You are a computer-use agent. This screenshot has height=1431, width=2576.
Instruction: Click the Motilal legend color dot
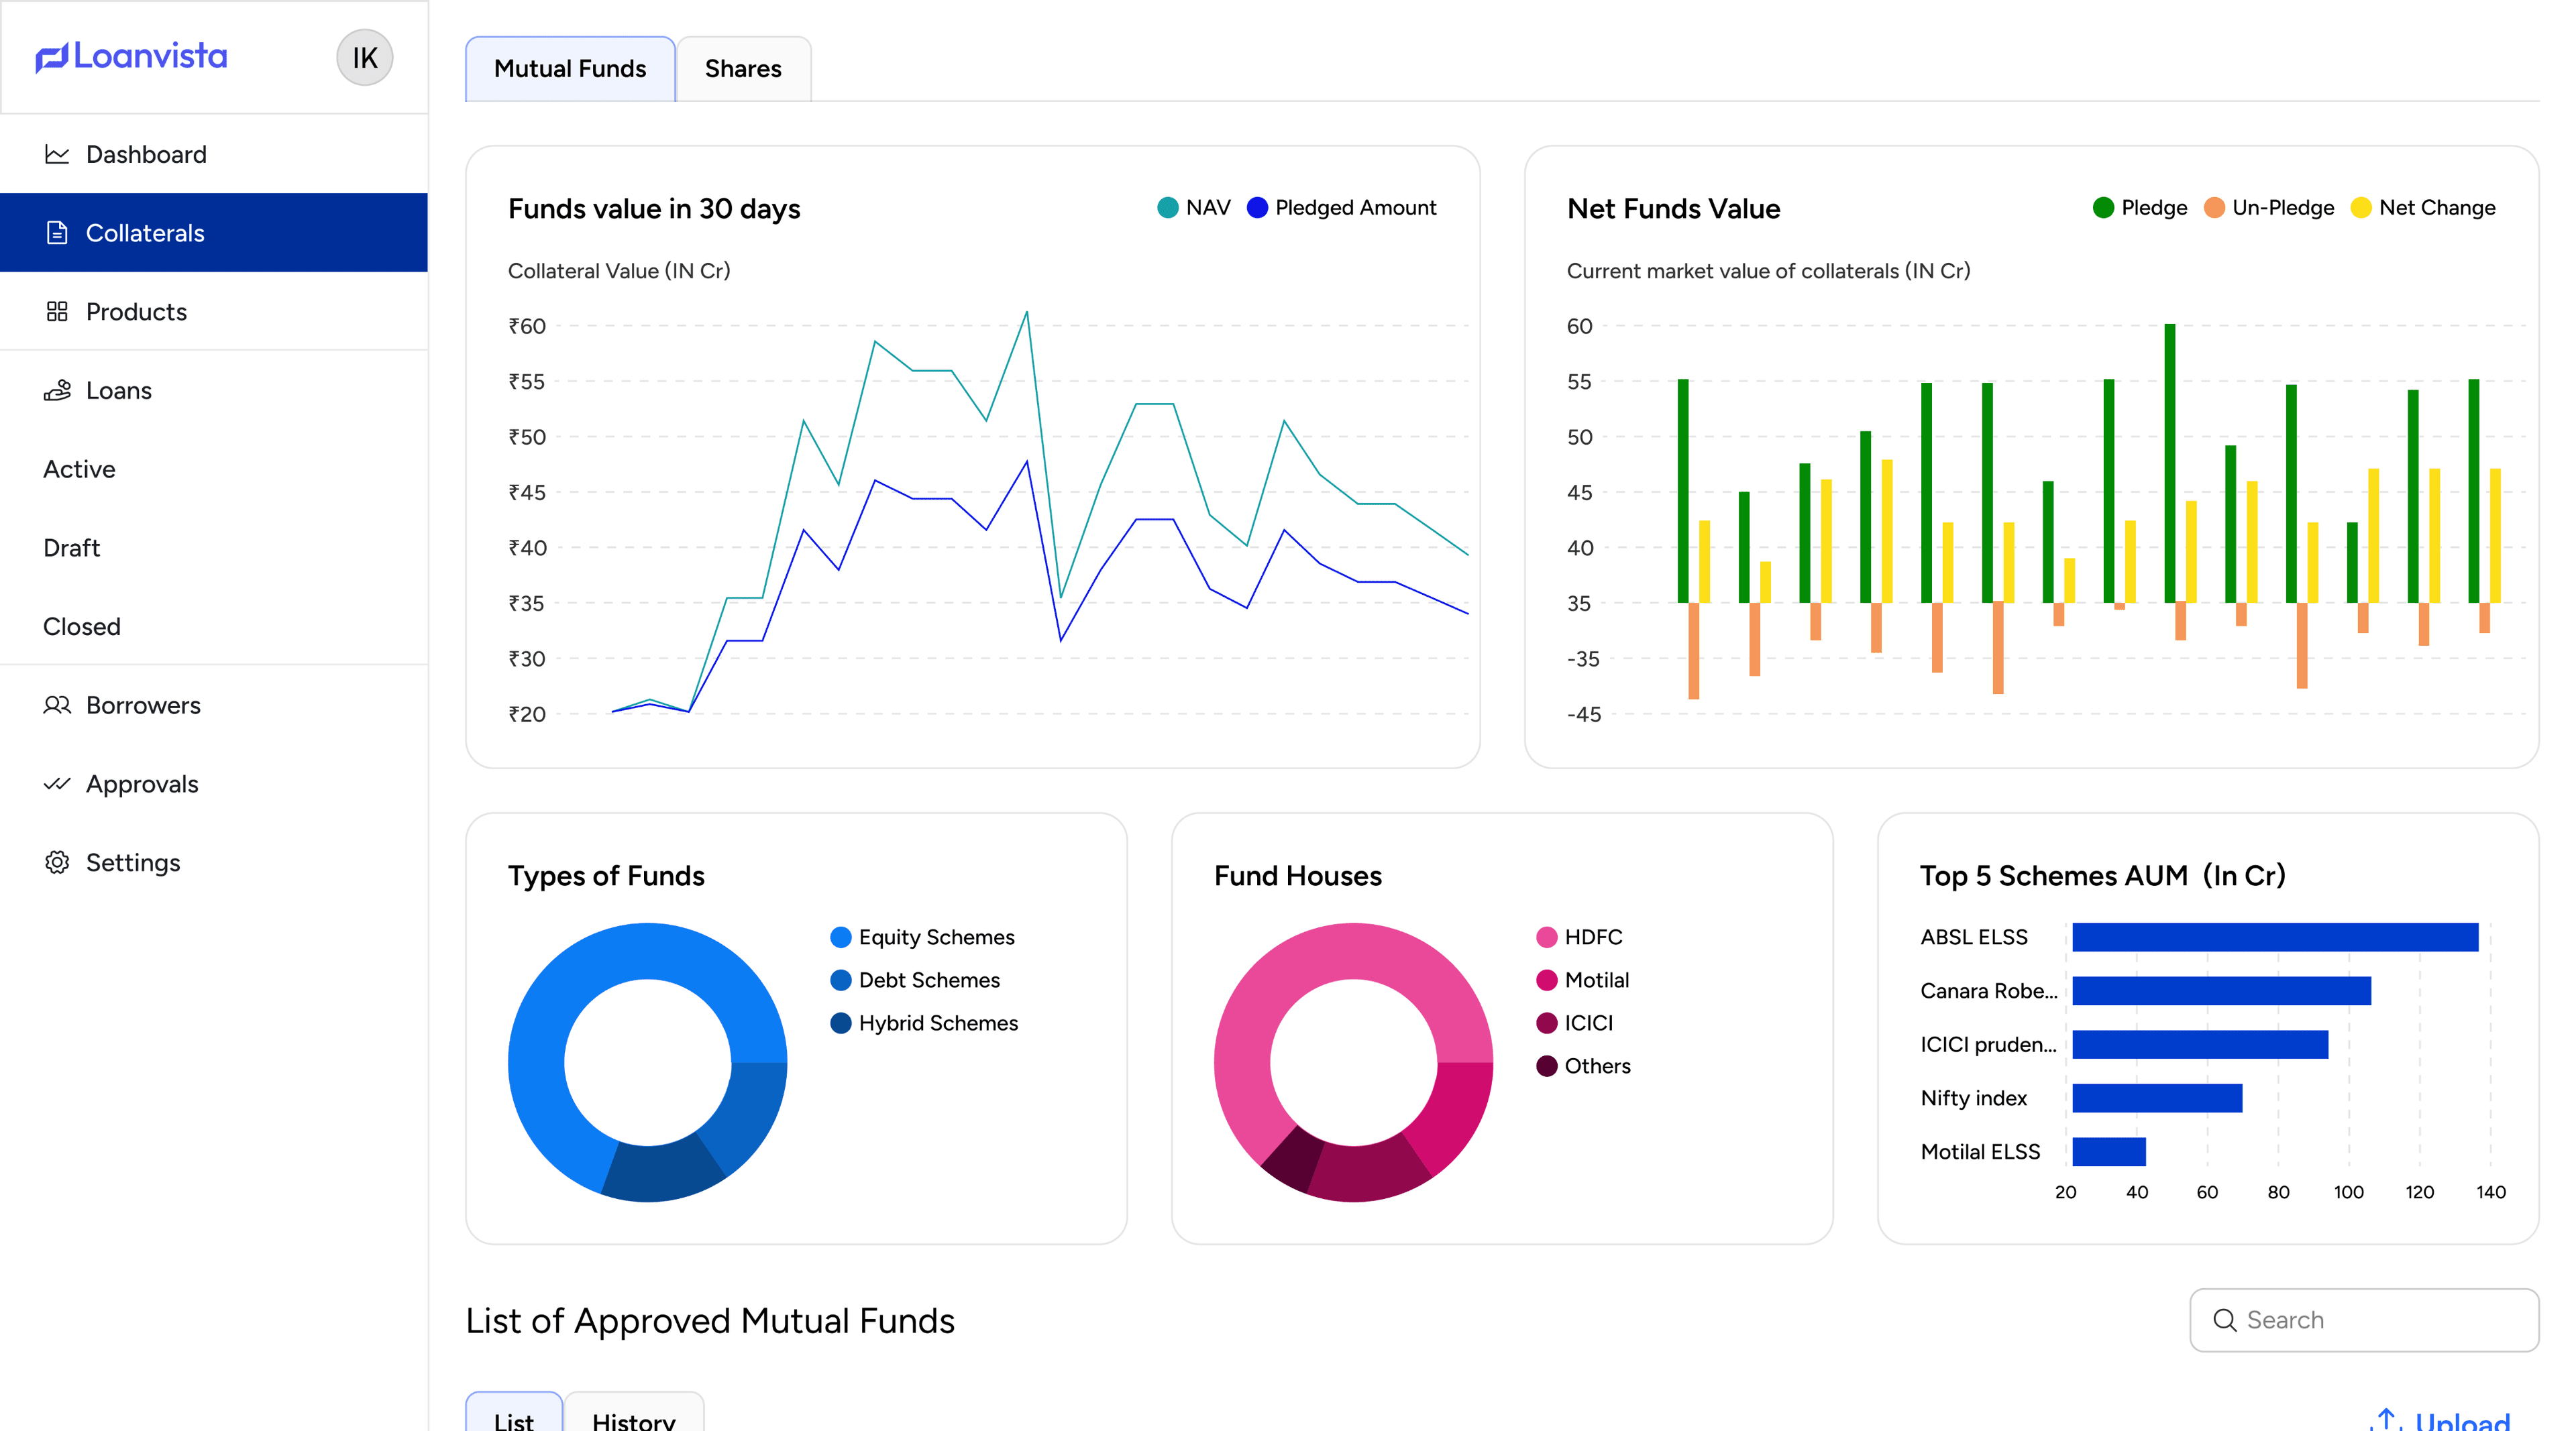click(x=1547, y=980)
